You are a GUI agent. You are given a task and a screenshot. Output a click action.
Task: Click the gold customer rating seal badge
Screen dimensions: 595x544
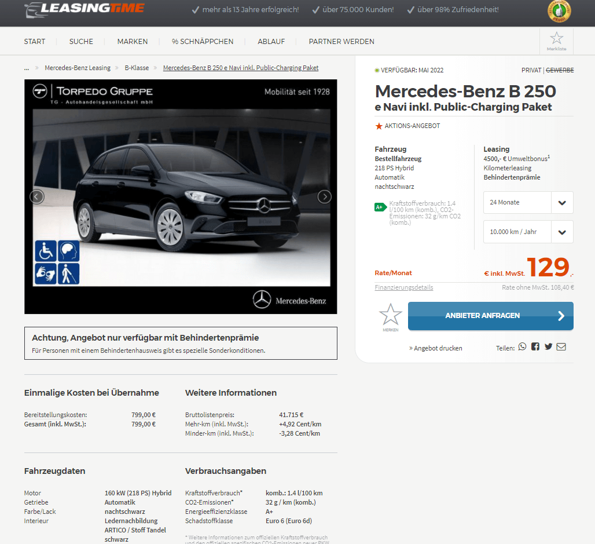[x=559, y=12]
